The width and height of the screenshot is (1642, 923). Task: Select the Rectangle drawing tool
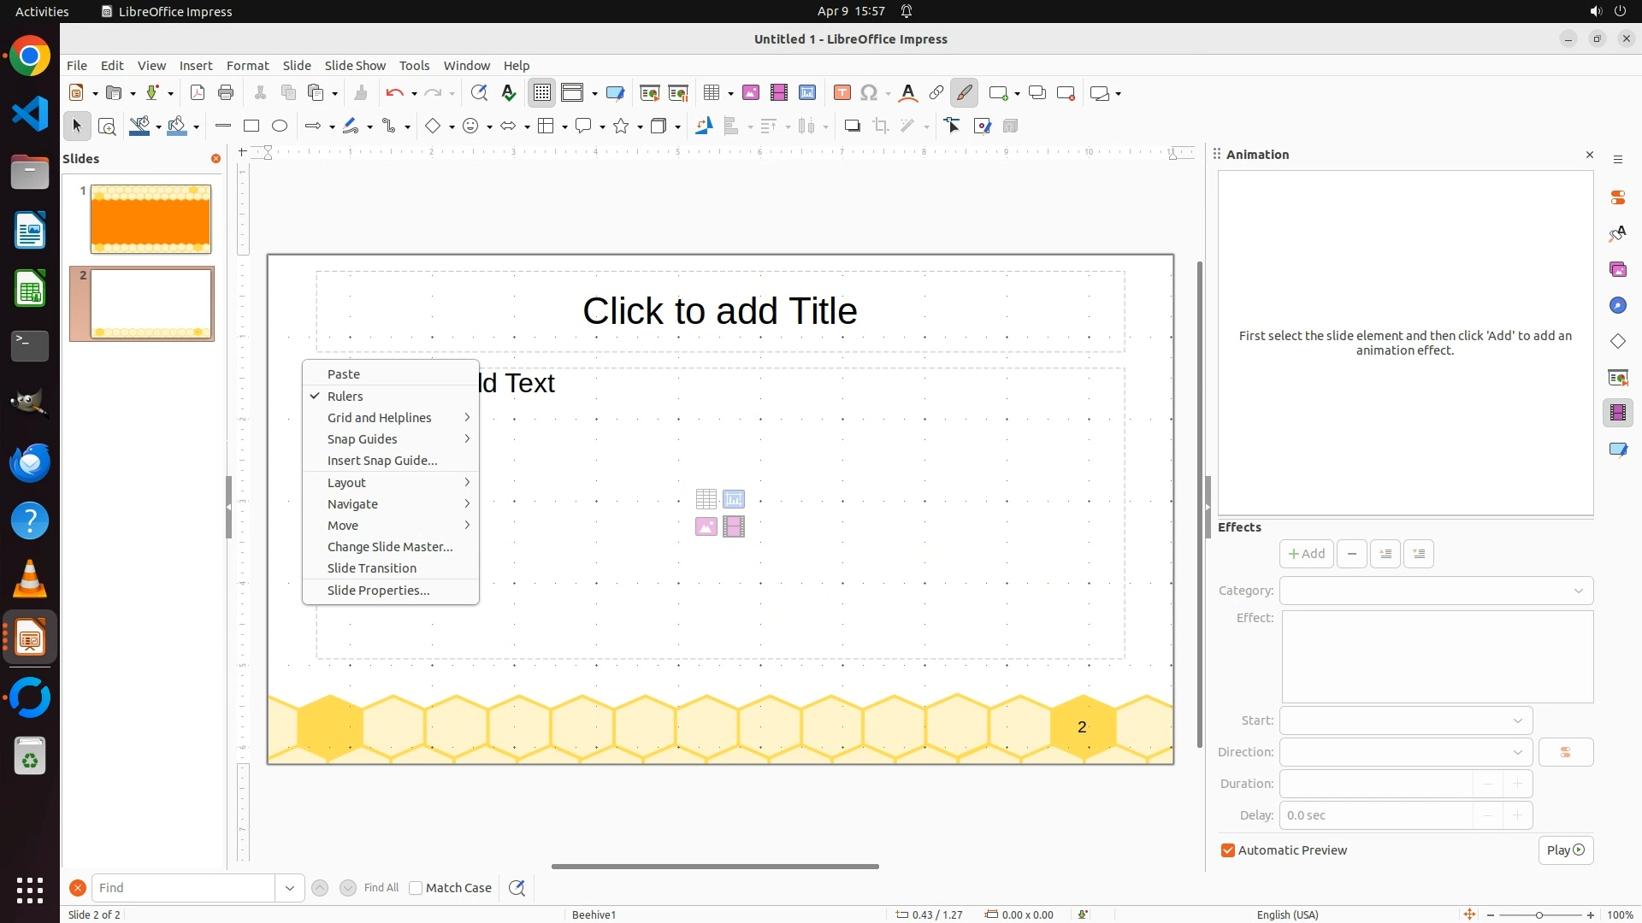251,126
